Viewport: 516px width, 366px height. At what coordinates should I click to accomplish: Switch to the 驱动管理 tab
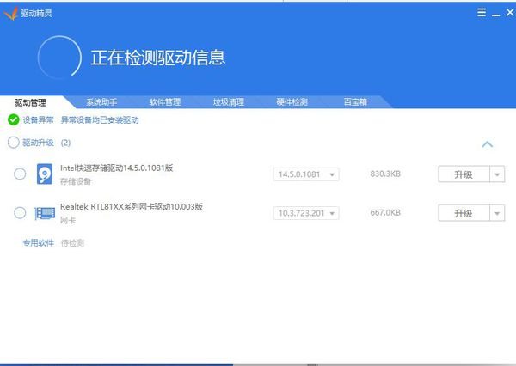click(30, 102)
